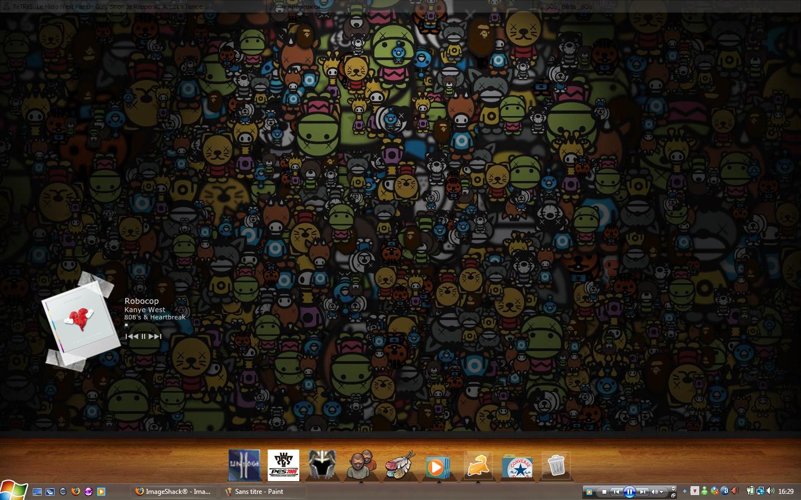Viewport: 801px width, 500px height.
Task: Open the Windows Start menu
Action: (13, 490)
